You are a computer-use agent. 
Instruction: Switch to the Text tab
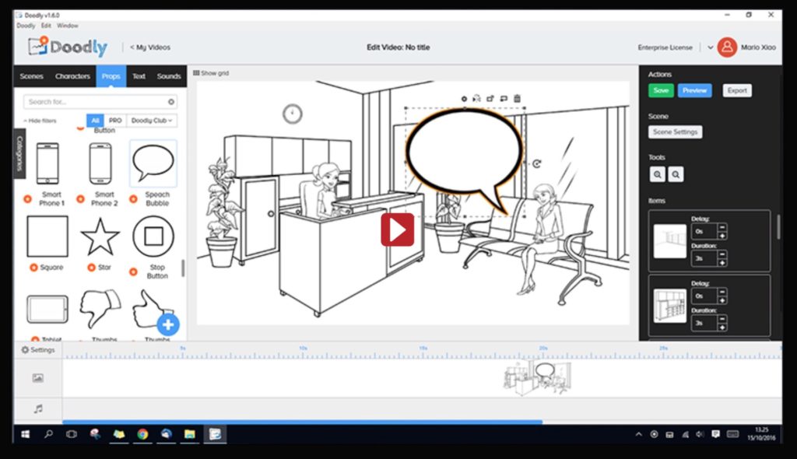[139, 76]
